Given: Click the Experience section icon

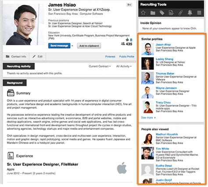Looking at the screenshot, I should 11,156.
